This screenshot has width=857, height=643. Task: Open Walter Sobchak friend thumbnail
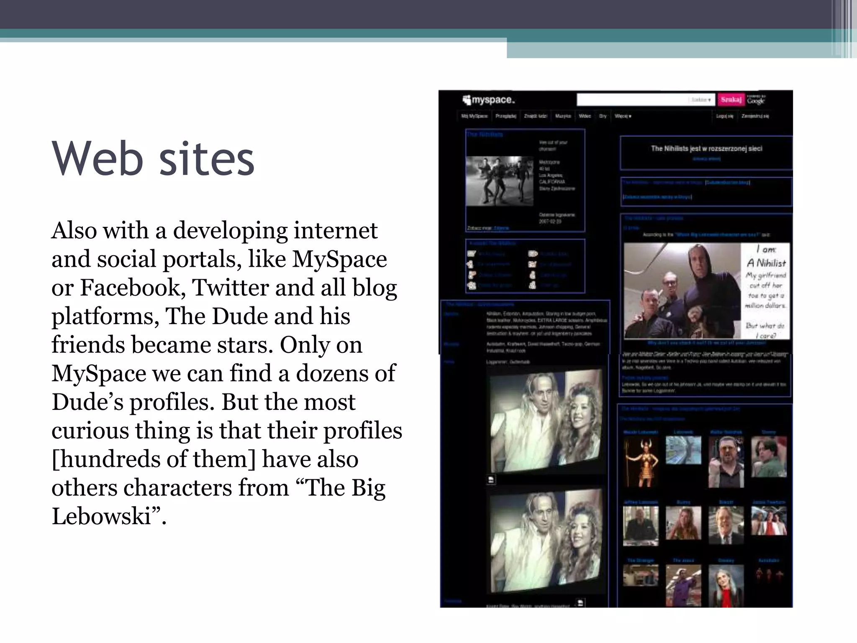click(726, 462)
